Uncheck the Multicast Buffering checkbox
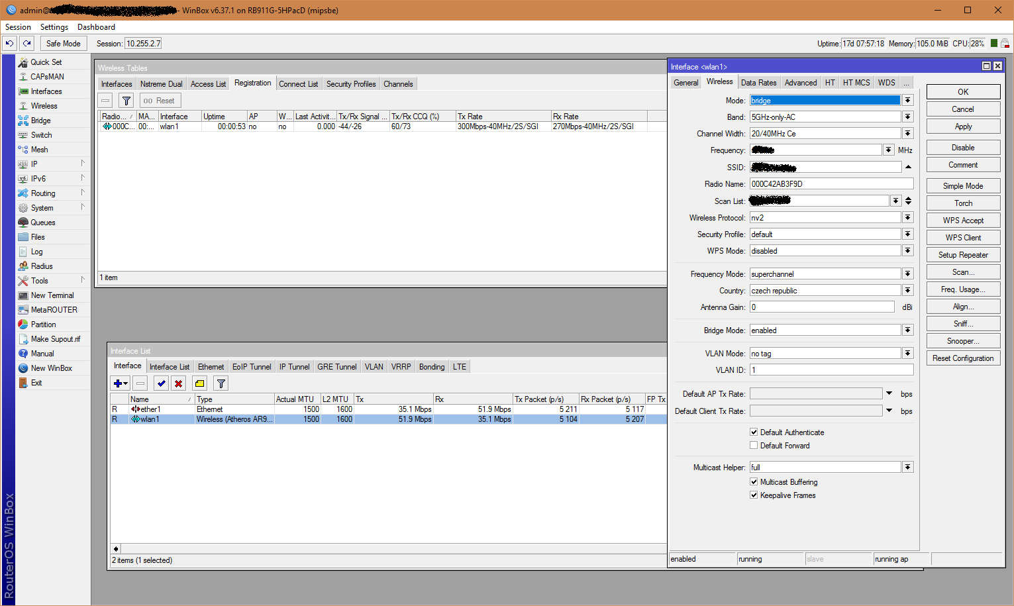This screenshot has height=606, width=1014. click(754, 482)
